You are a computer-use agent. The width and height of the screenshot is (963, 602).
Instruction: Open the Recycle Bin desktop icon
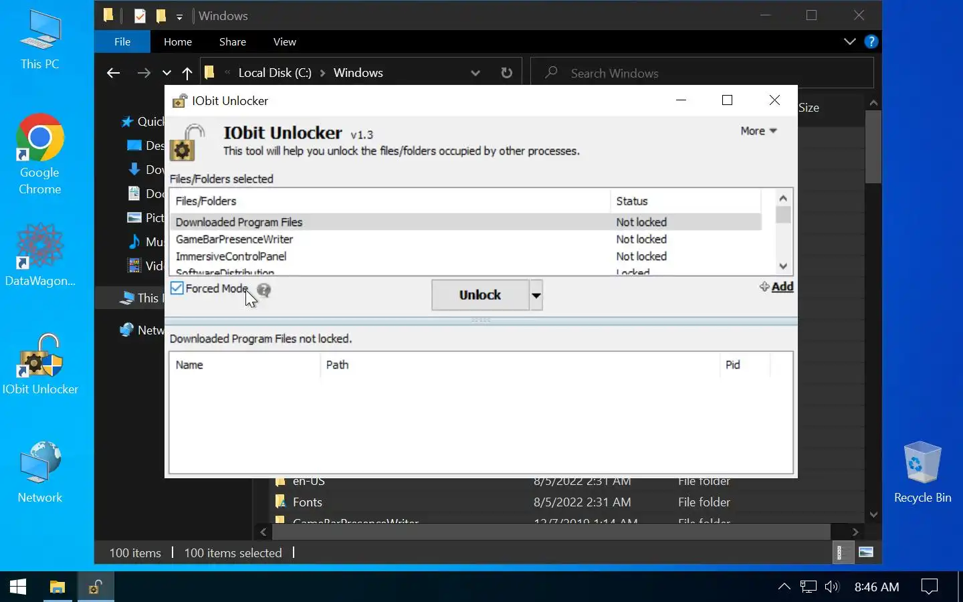(x=923, y=472)
